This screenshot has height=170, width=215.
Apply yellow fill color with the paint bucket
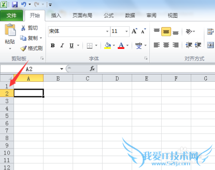[x=107, y=46]
